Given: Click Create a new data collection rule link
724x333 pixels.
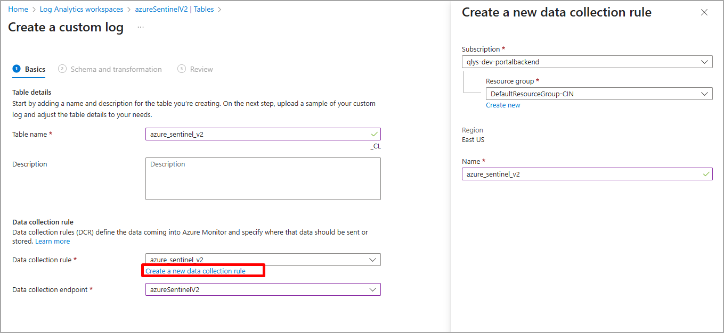Looking at the screenshot, I should point(196,271).
